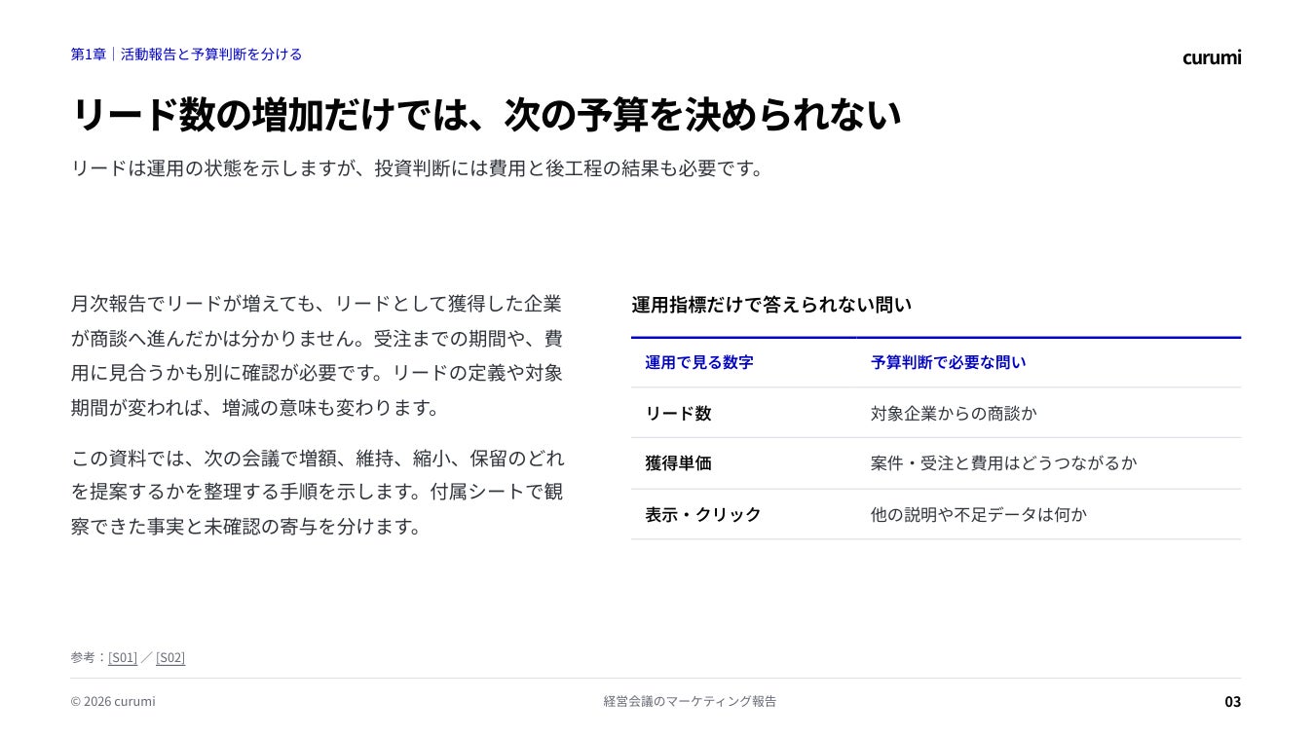
Task: Click the table cell 獲得単価
Action: click(678, 463)
